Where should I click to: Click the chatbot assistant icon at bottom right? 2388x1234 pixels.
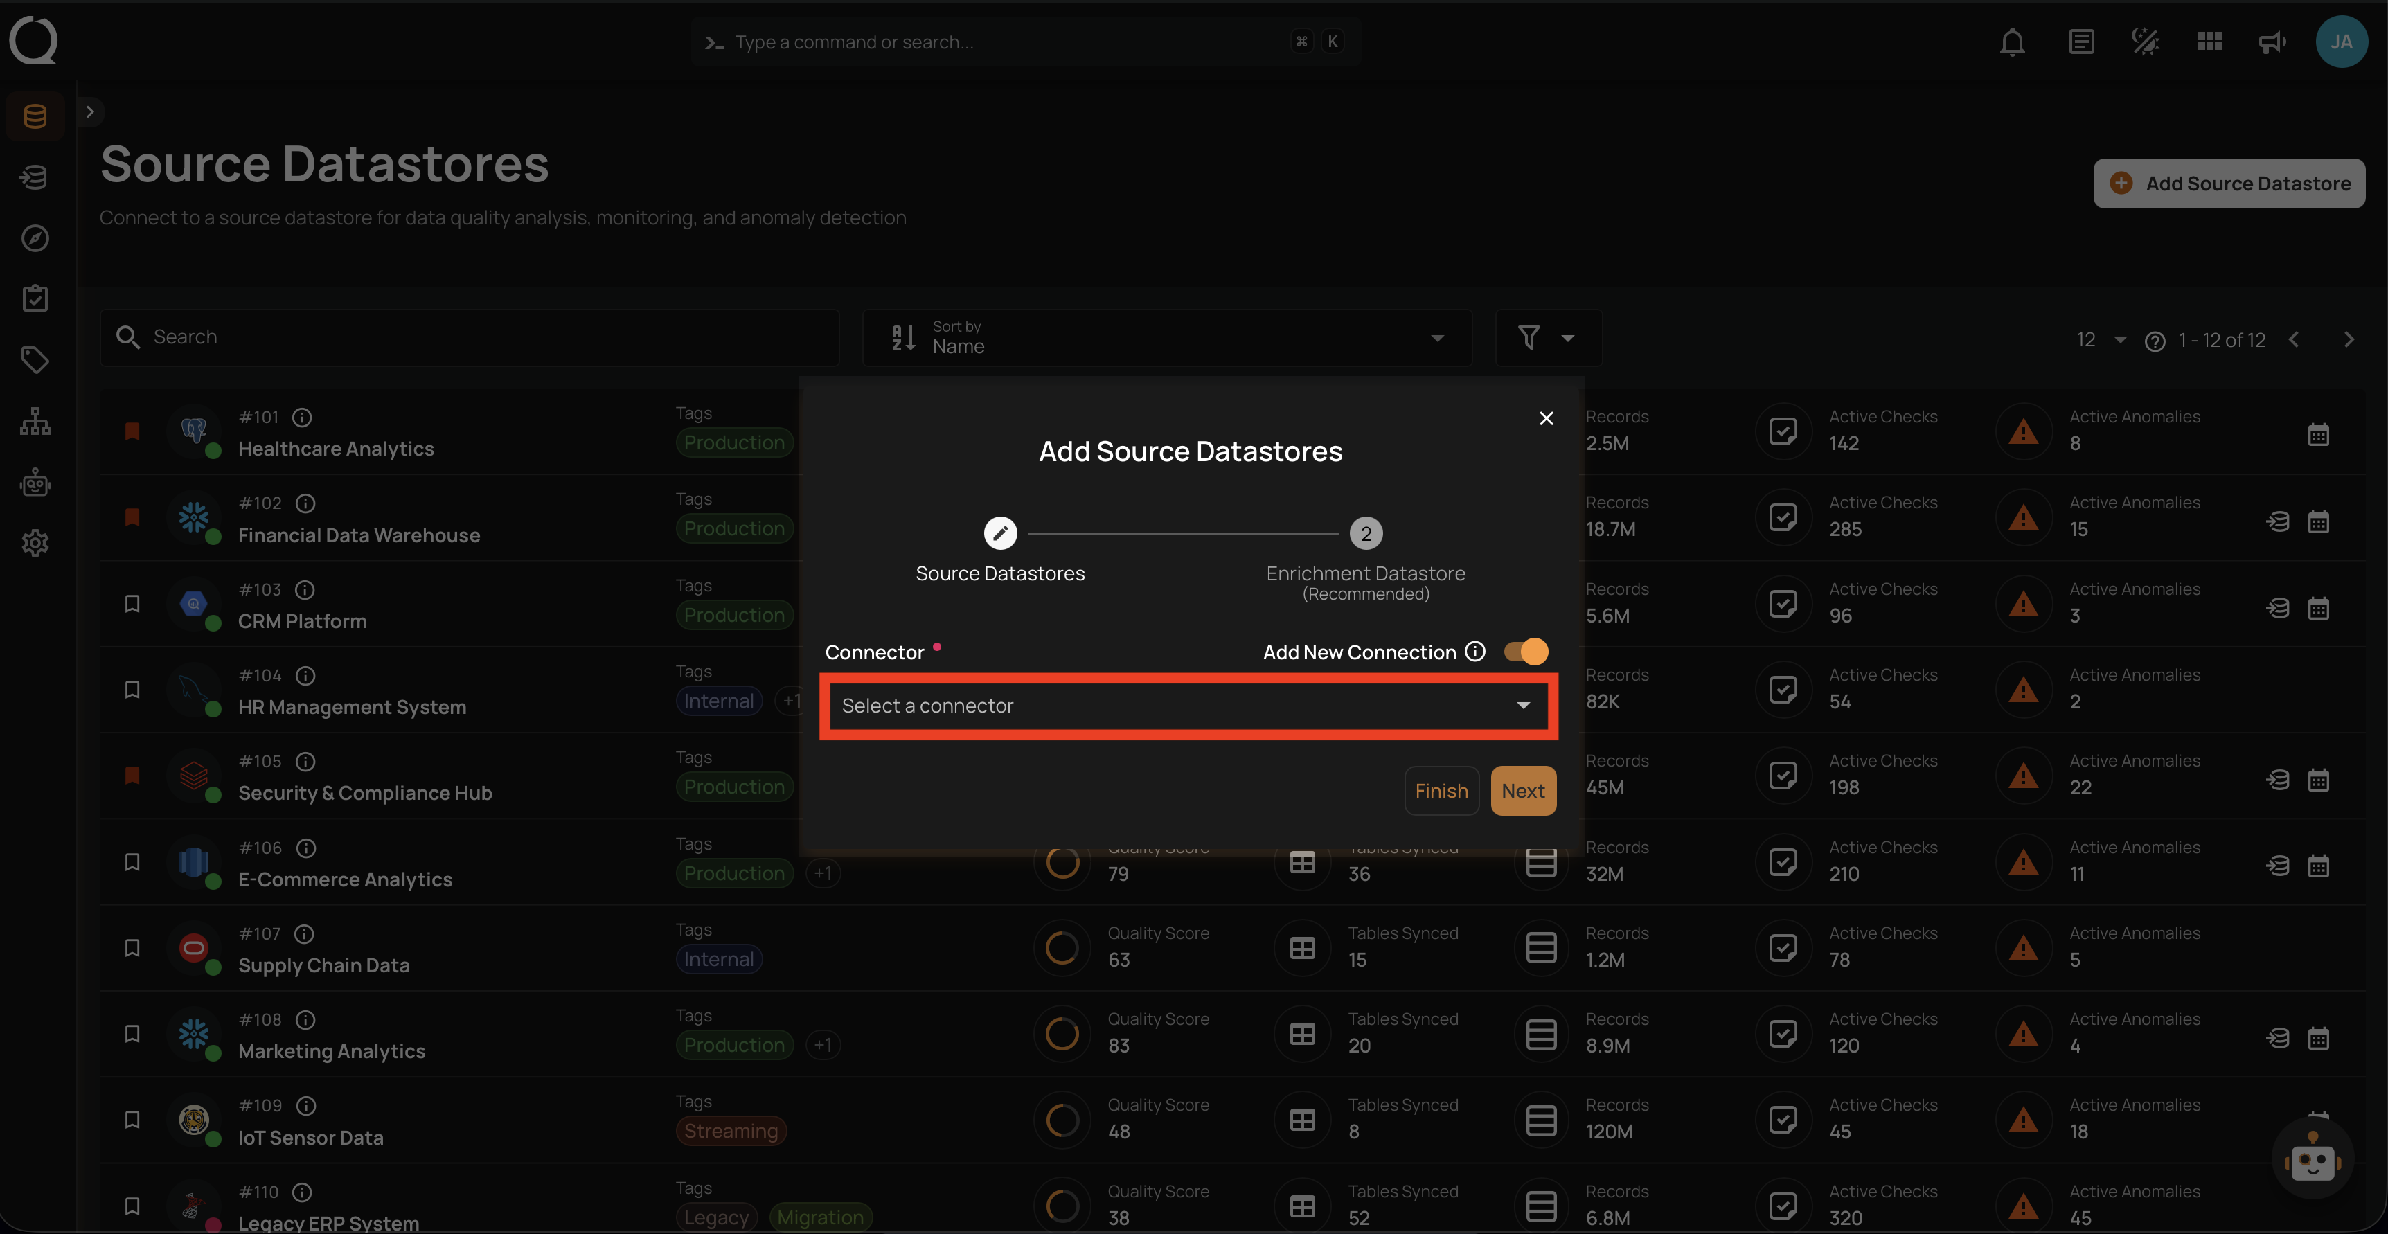pos(2312,1159)
